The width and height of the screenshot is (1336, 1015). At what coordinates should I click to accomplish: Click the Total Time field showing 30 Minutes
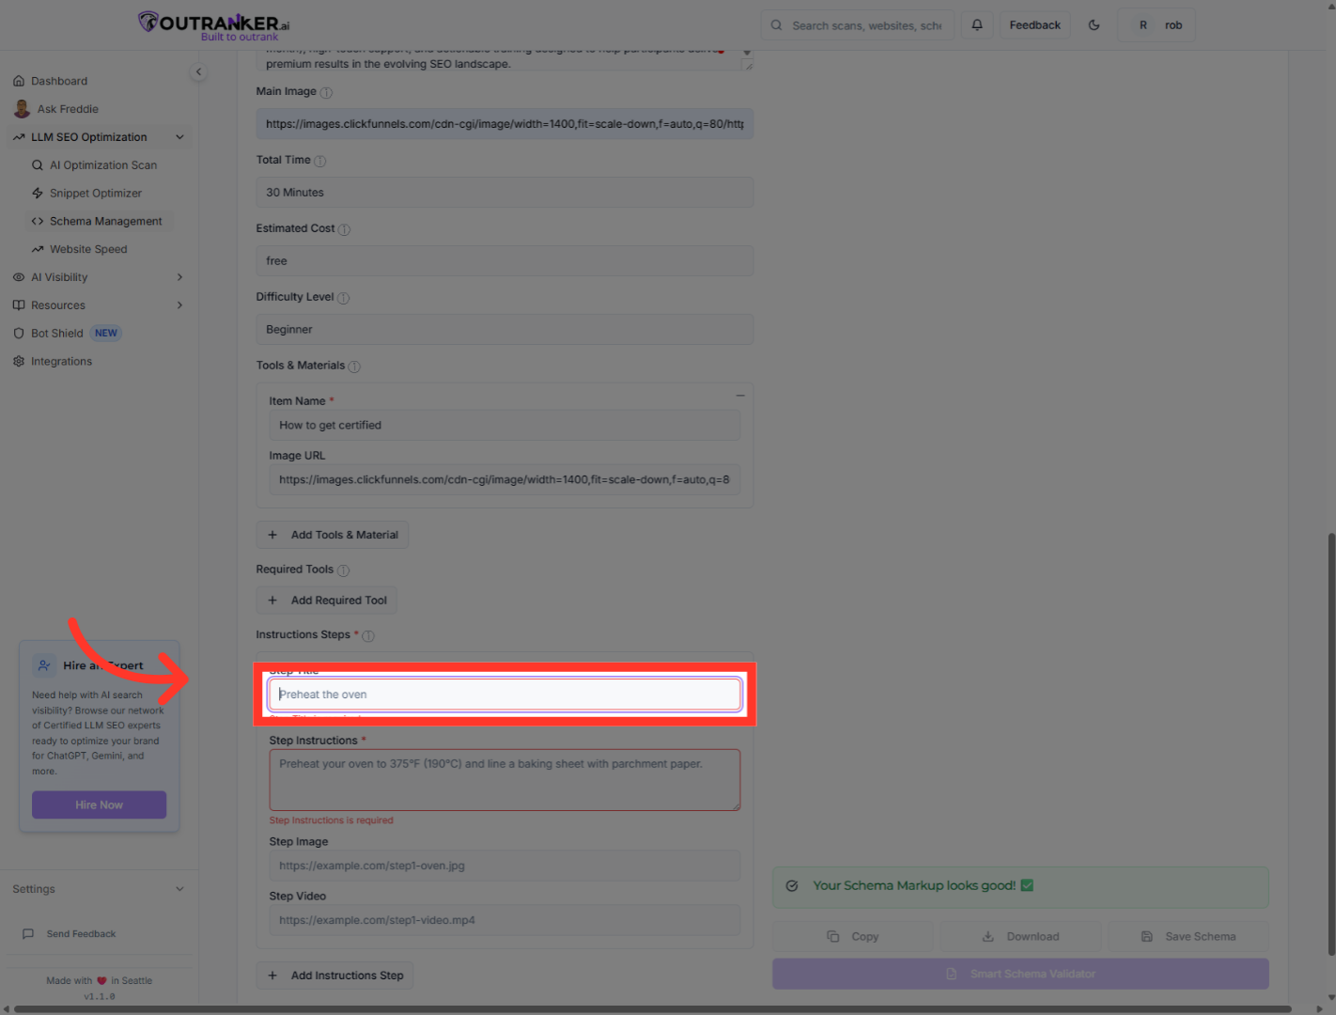point(505,193)
